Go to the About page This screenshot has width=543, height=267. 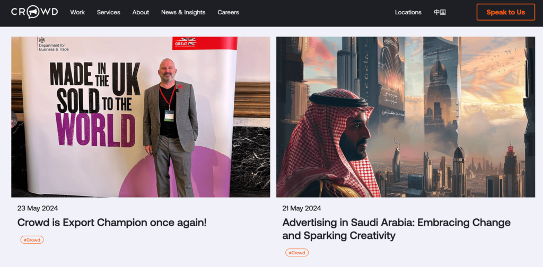coord(141,12)
